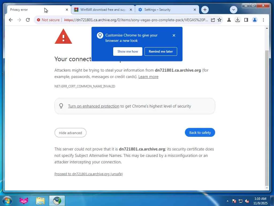Open the network tray icon

tap(241, 201)
